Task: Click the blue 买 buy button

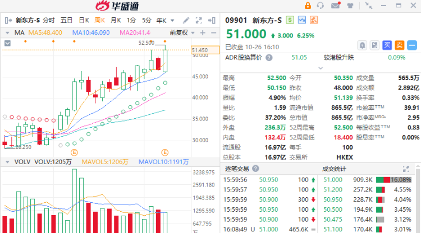Action: pyautogui.click(x=387, y=45)
